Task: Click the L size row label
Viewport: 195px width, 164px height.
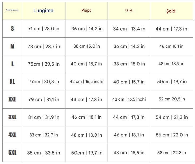Action: point(12,64)
